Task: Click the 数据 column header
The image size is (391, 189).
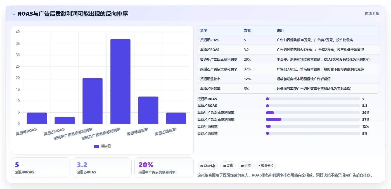Action: coord(247,31)
